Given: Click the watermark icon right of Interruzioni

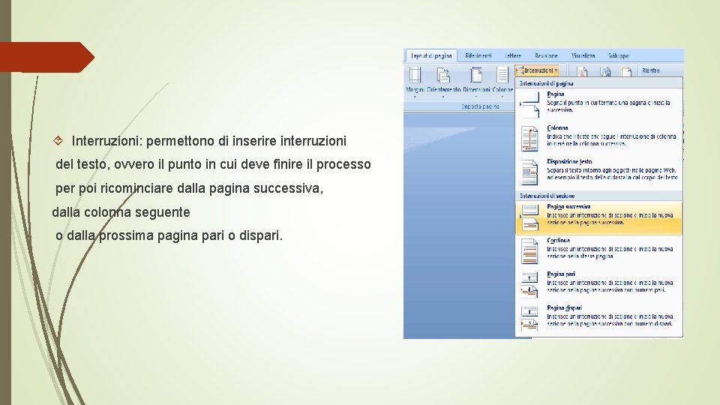Looking at the screenshot, I should (x=582, y=72).
